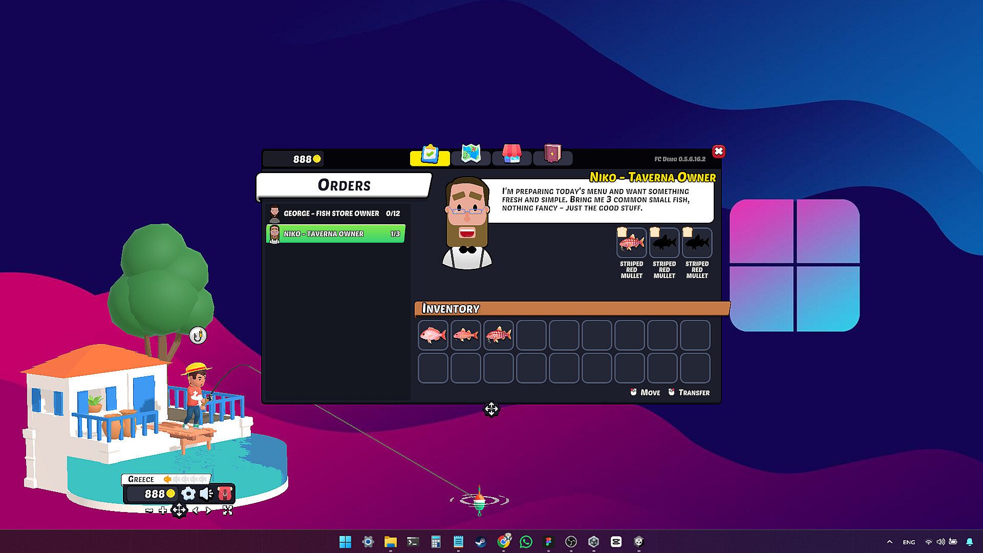Open Steam from the taskbar
Viewport: 983px width, 553px height.
click(481, 542)
